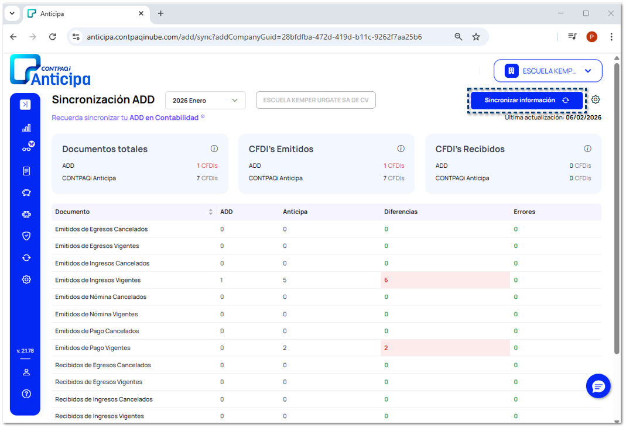Follow the ADD en Contabilidad link
Image resolution: width=626 pixels, height=428 pixels.
tap(164, 118)
